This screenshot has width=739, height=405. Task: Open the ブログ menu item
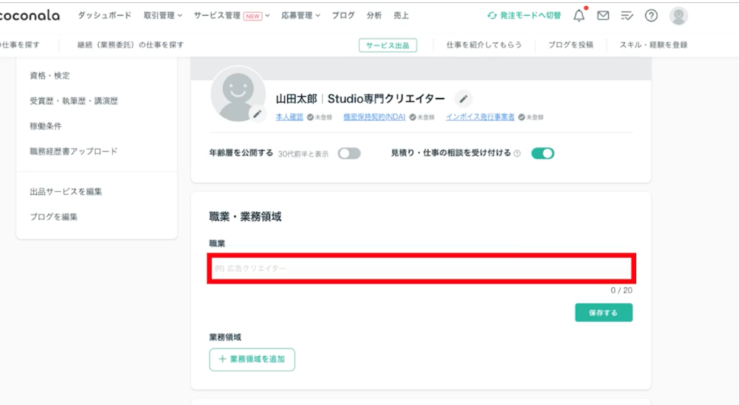[344, 16]
